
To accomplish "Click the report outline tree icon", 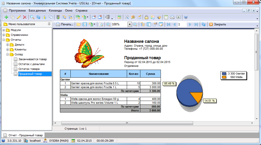I will pyautogui.click(x=143, y=25).
